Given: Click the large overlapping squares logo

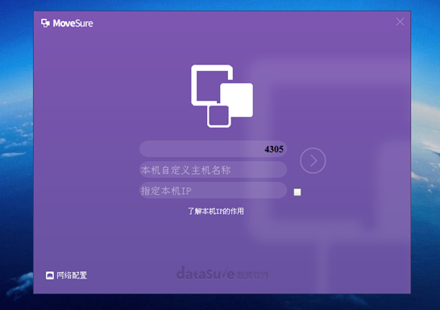Looking at the screenshot, I should click(222, 96).
